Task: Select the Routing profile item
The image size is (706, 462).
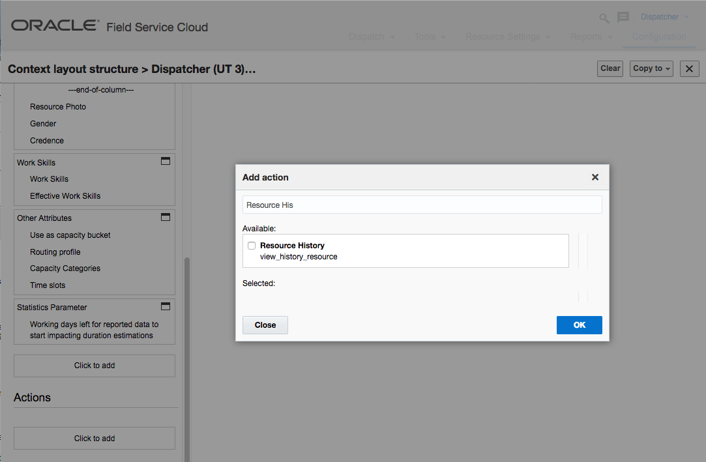Action: click(55, 252)
